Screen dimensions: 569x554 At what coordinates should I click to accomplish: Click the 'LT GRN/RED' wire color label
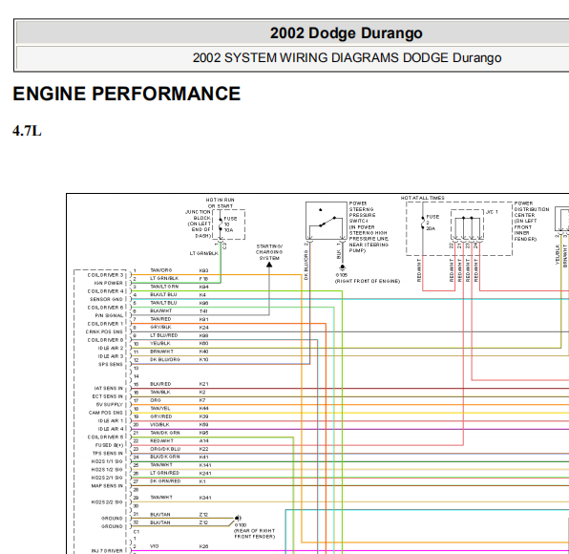pyautogui.click(x=165, y=473)
